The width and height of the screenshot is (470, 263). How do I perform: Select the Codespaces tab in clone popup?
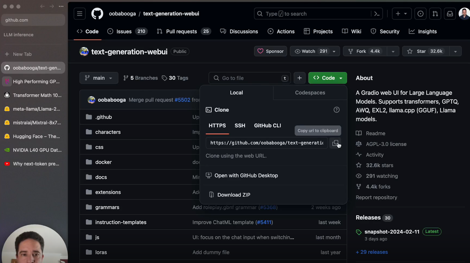point(310,93)
